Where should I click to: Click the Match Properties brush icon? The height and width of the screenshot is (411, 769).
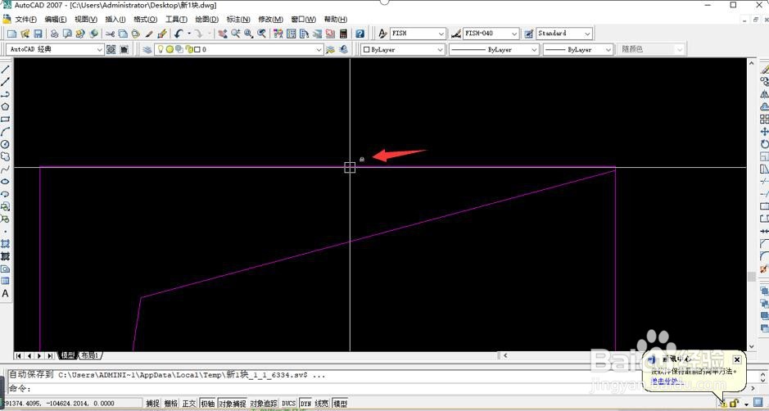coord(162,34)
